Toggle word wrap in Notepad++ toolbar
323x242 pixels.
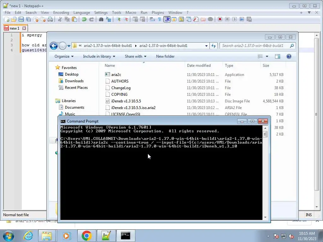tap(152, 19)
